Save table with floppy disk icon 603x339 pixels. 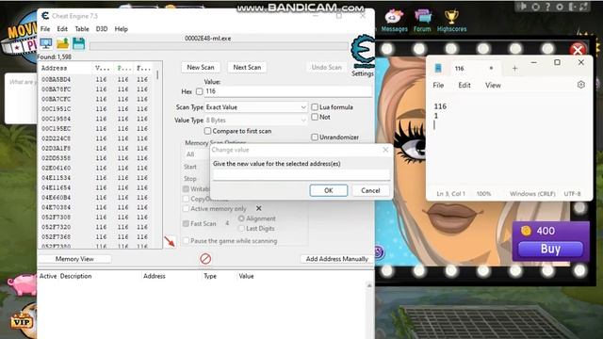click(78, 43)
